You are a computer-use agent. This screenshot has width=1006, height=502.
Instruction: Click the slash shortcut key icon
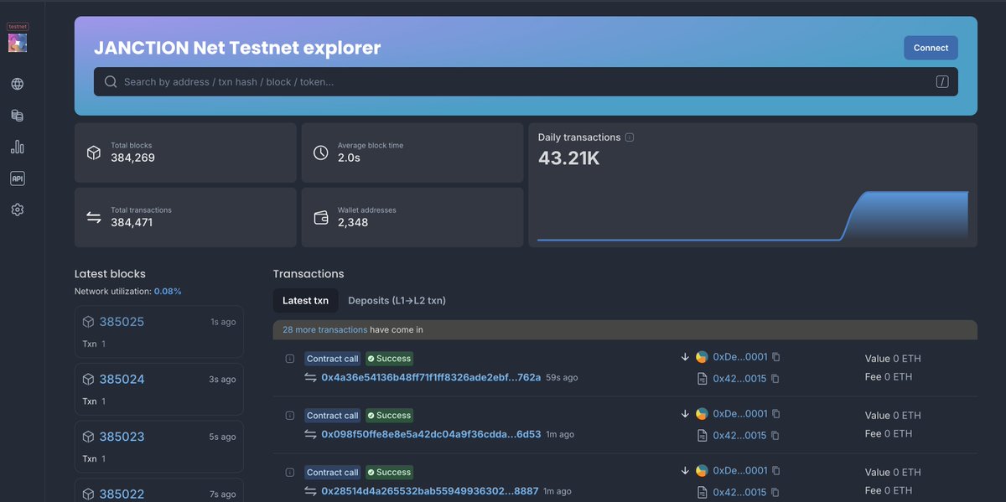(x=942, y=81)
